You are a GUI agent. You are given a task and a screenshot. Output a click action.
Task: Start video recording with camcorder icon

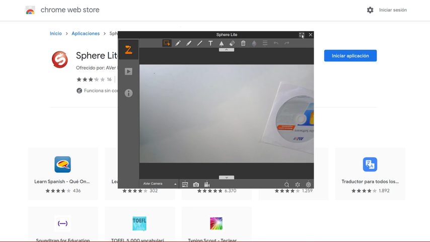coord(207,185)
